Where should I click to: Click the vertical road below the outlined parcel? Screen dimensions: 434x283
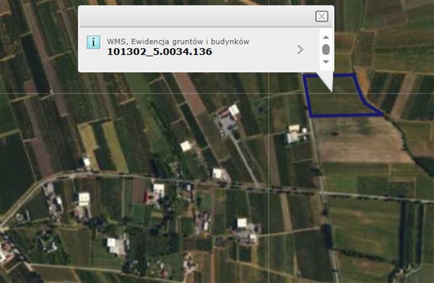(324, 206)
